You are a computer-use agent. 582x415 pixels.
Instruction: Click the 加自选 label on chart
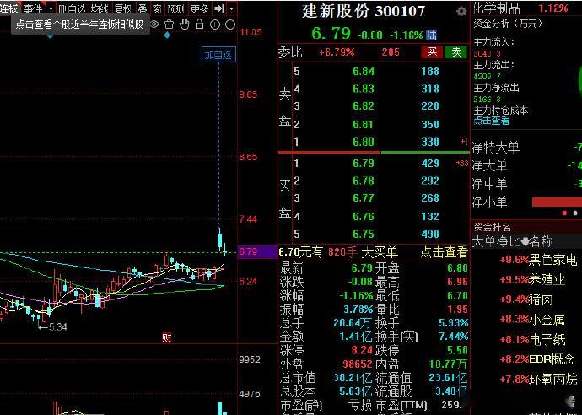[218, 55]
